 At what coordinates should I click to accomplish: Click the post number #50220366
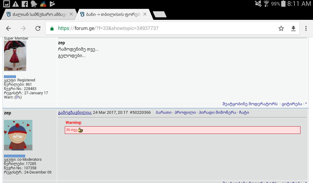[140, 113]
